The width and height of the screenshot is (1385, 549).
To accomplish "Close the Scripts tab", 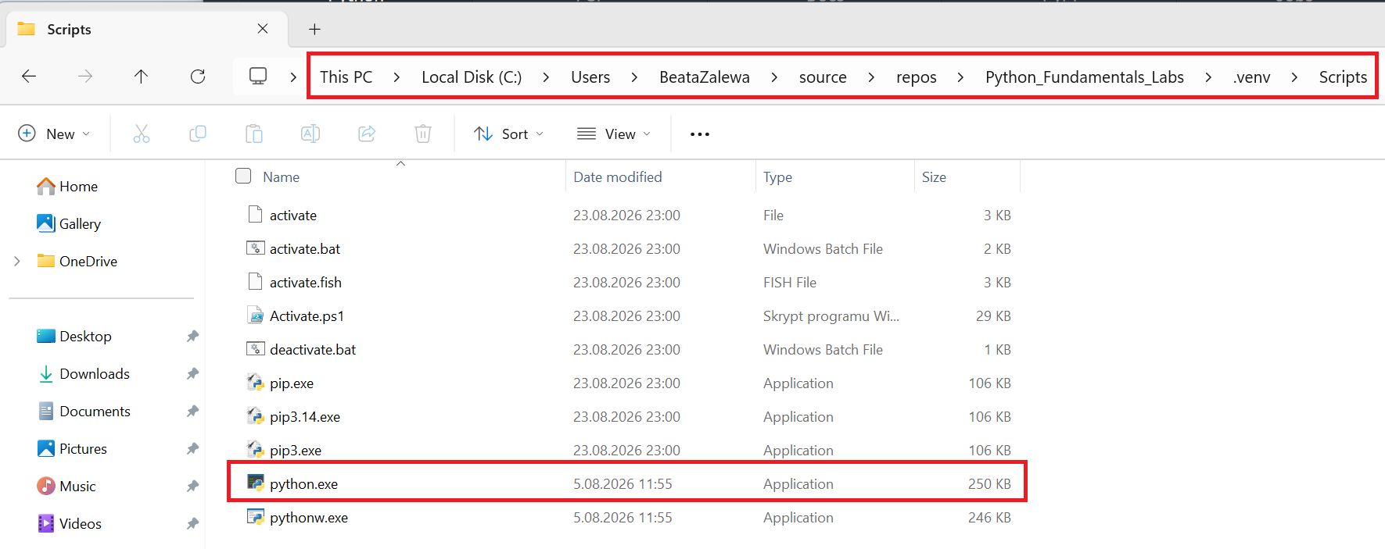I will [x=263, y=29].
